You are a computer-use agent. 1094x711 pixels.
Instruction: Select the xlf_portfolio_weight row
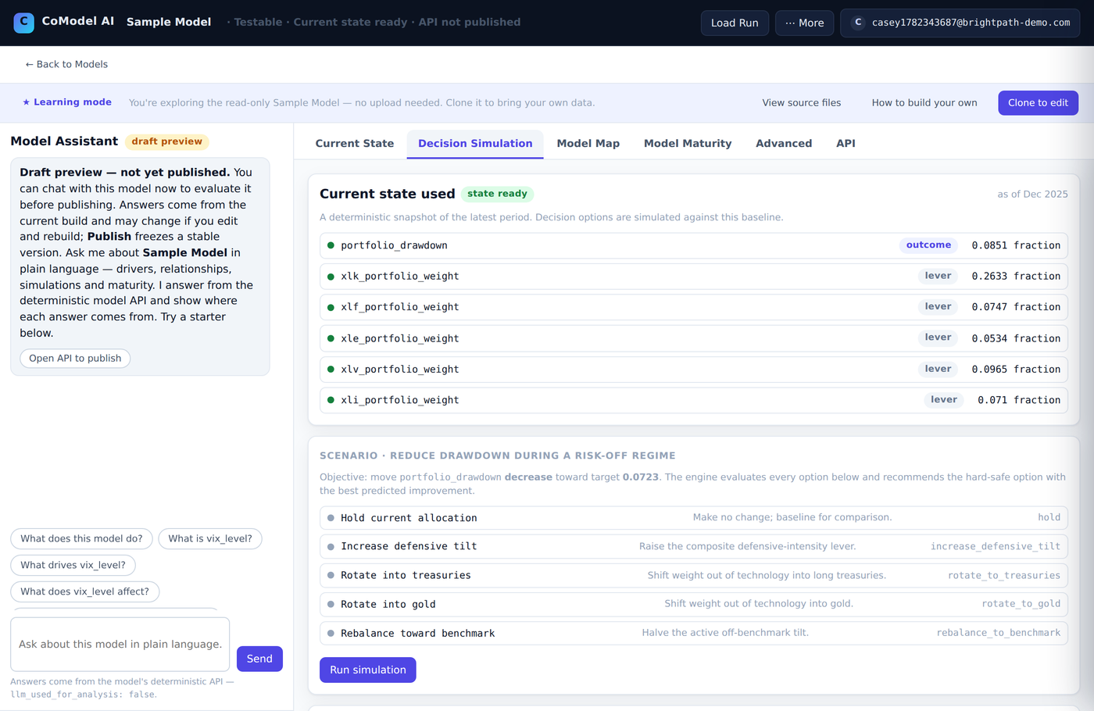pos(694,307)
